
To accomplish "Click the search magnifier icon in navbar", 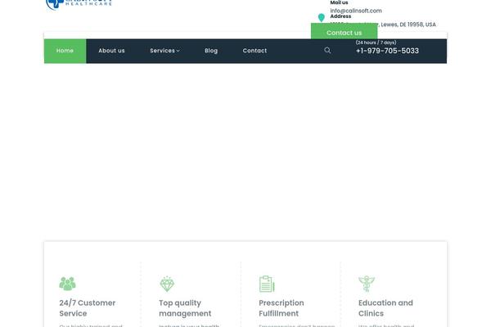I will [x=327, y=51].
